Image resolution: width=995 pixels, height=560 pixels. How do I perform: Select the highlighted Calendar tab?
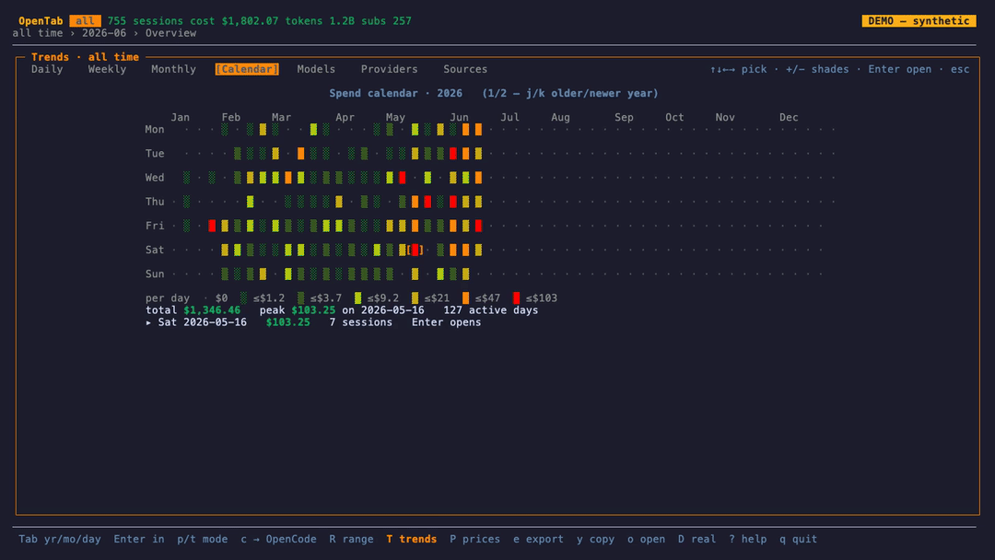247,69
